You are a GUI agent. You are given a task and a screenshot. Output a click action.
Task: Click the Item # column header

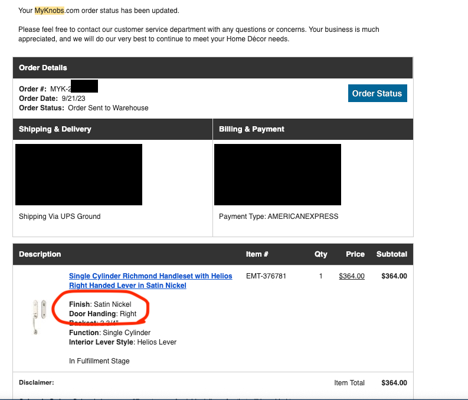(257, 254)
